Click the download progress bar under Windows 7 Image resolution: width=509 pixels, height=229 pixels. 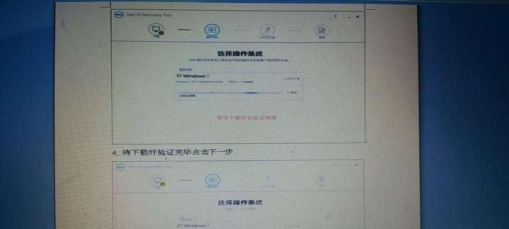pos(230,93)
